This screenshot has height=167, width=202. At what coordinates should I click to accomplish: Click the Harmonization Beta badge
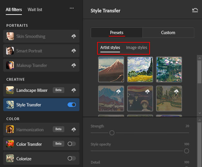pyautogui.click(x=59, y=129)
